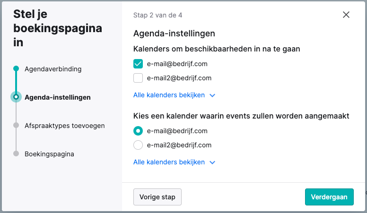Screen dimensions: 367x213
Task: Expand second 'Alle kalenders bekijken' under event calendar
Action: point(169,162)
